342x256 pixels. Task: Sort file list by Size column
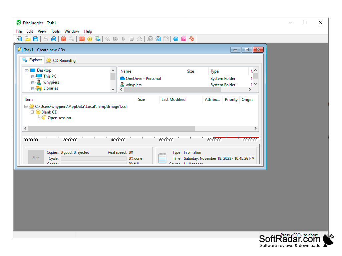197,71
